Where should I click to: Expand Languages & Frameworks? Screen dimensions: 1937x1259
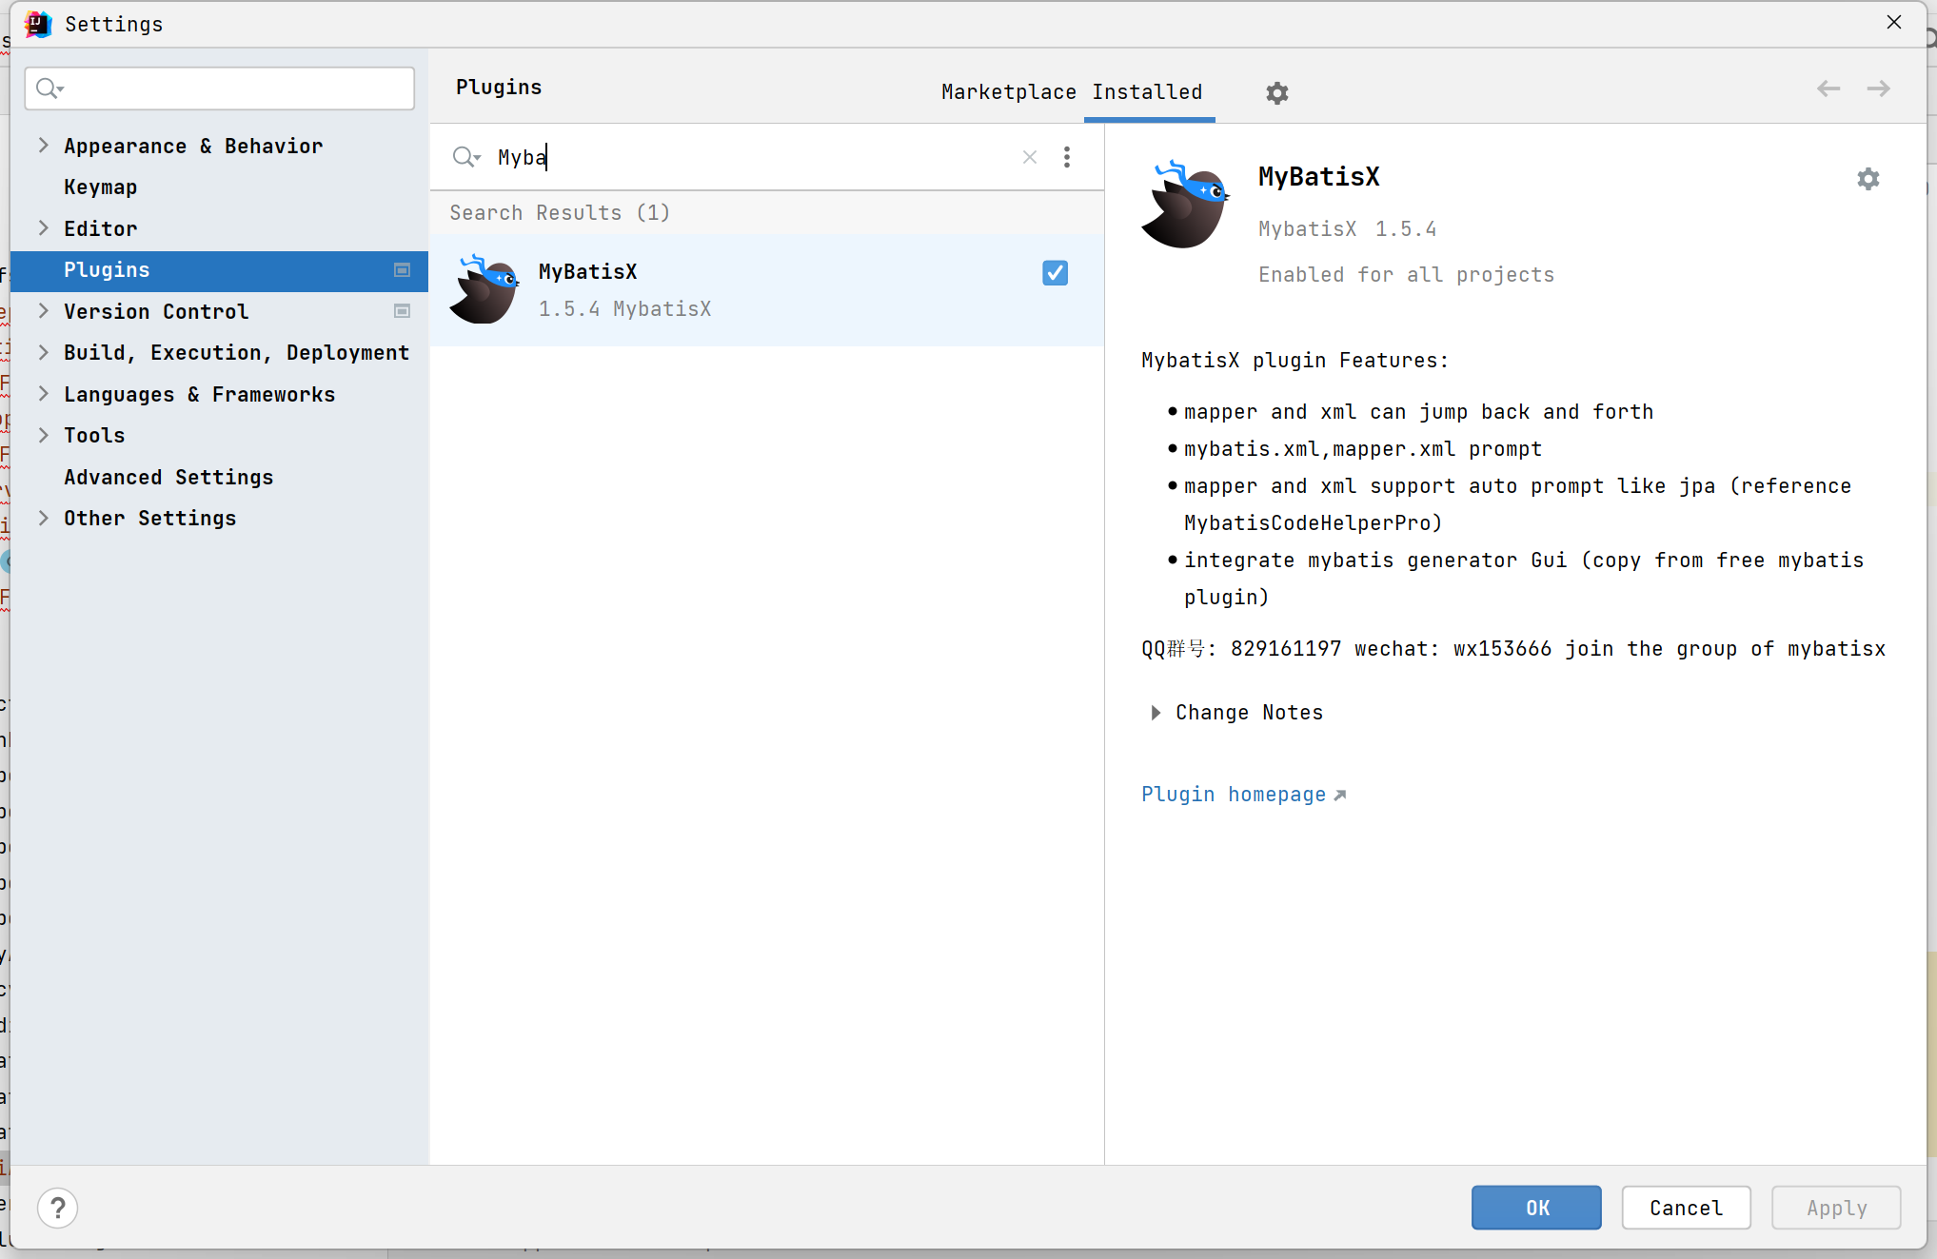click(43, 394)
